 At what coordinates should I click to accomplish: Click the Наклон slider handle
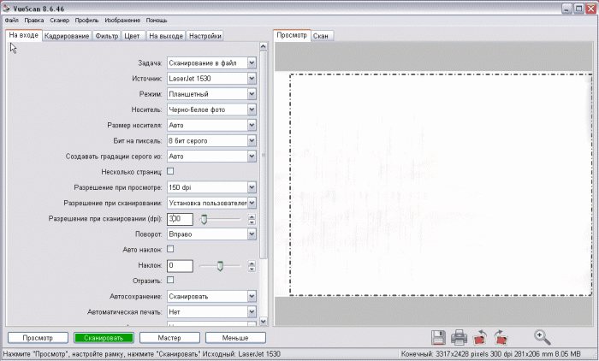click(220, 266)
